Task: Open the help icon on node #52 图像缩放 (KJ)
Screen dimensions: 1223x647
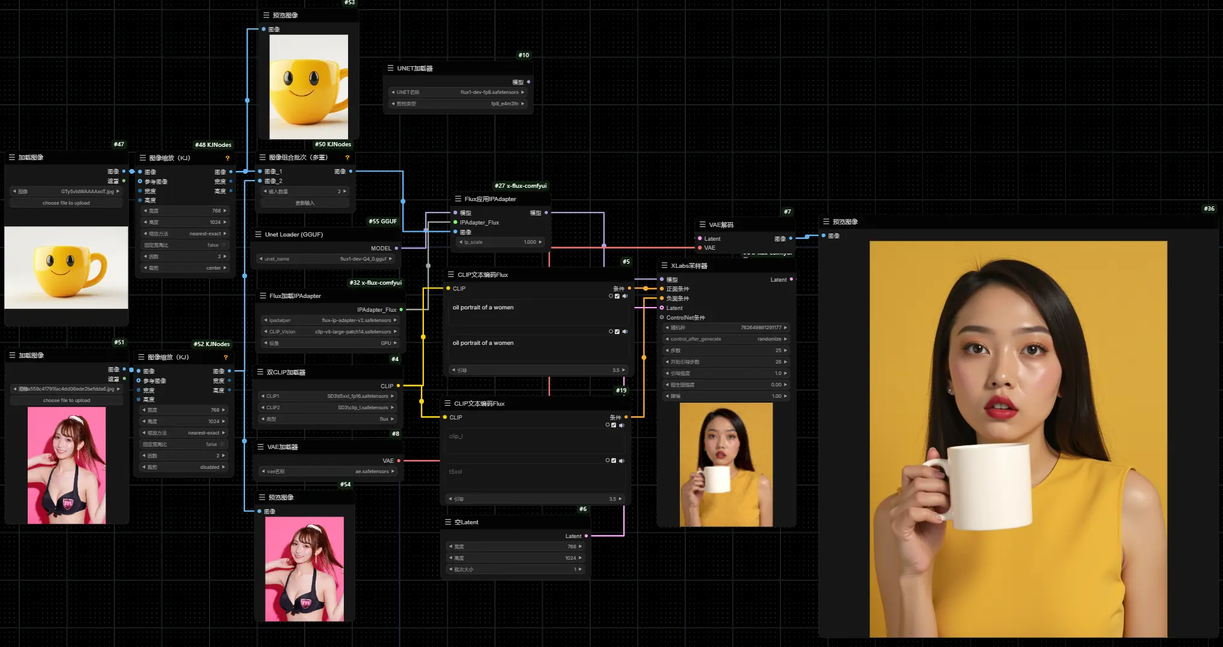Action: pyautogui.click(x=226, y=358)
